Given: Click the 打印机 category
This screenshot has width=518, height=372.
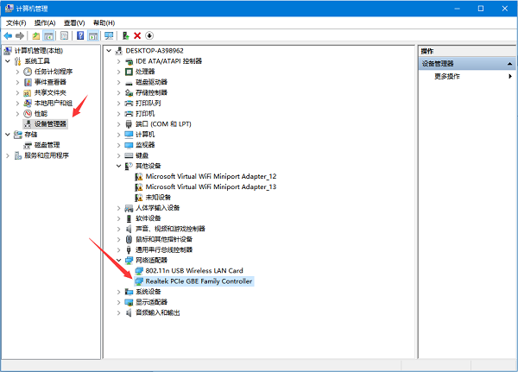Looking at the screenshot, I should tap(145, 114).
